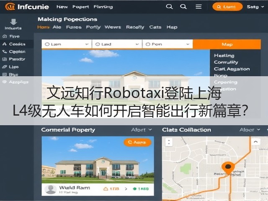Click the map zoom control
This screenshot has height=201, width=268.
(169, 142)
